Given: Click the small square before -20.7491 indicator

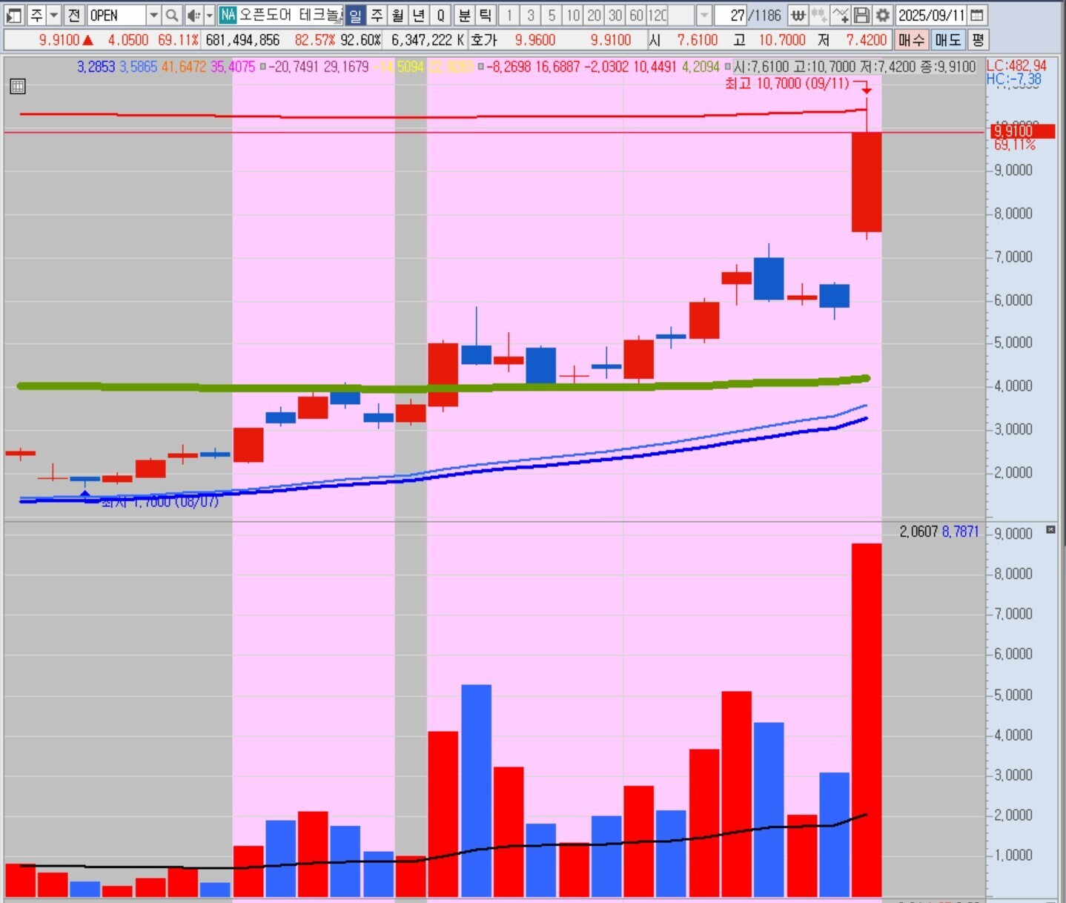Looking at the screenshot, I should (x=262, y=67).
